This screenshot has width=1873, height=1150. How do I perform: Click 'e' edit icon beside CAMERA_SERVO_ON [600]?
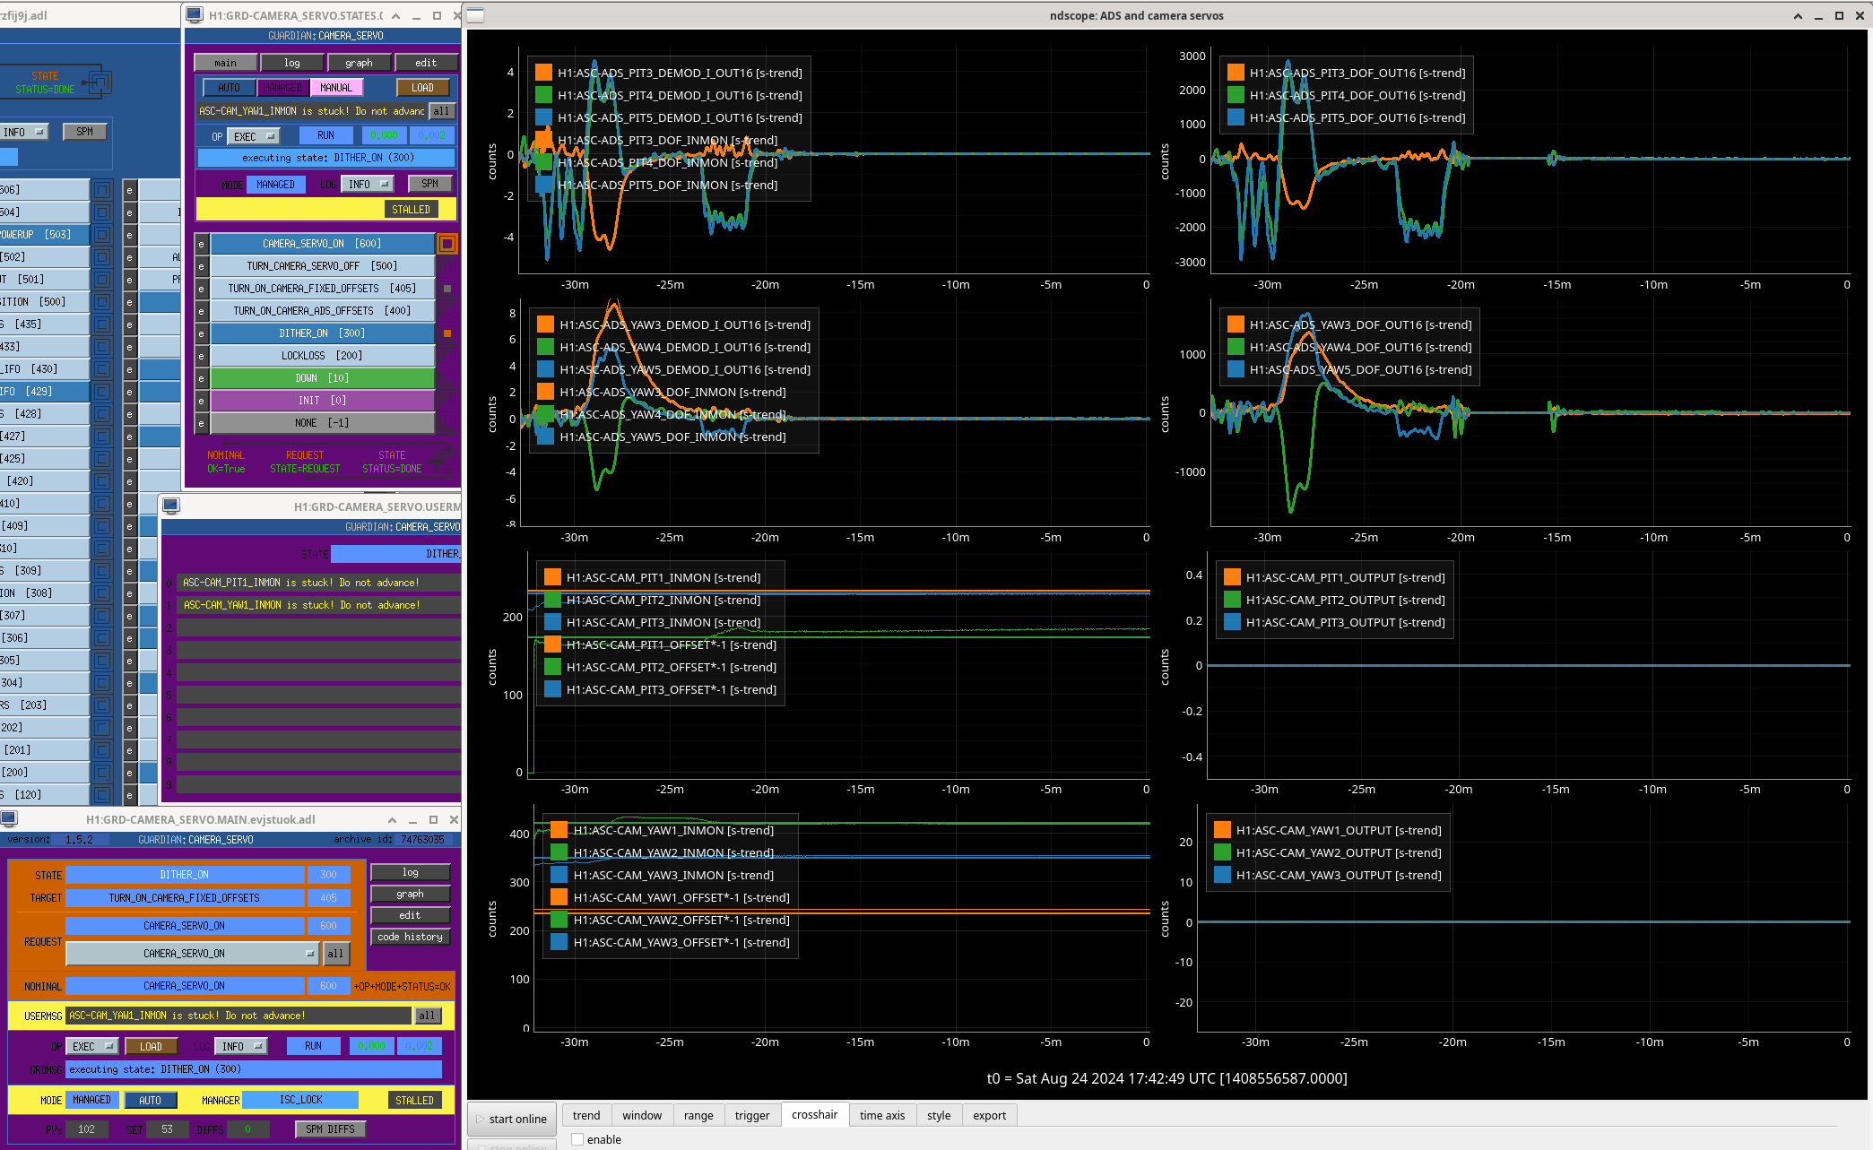click(201, 244)
